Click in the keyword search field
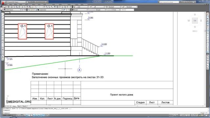The width and height of the screenshot is (210, 118). point(169,2)
